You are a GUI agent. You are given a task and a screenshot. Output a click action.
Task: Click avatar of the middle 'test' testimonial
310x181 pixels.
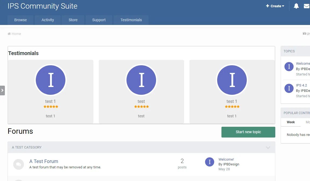[x=141, y=80]
